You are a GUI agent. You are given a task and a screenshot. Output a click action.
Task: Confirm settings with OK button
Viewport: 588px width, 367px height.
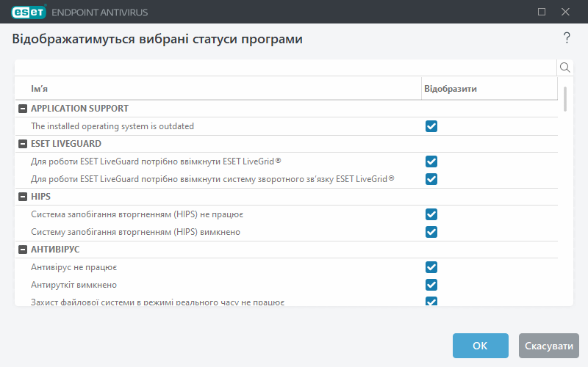(480, 346)
